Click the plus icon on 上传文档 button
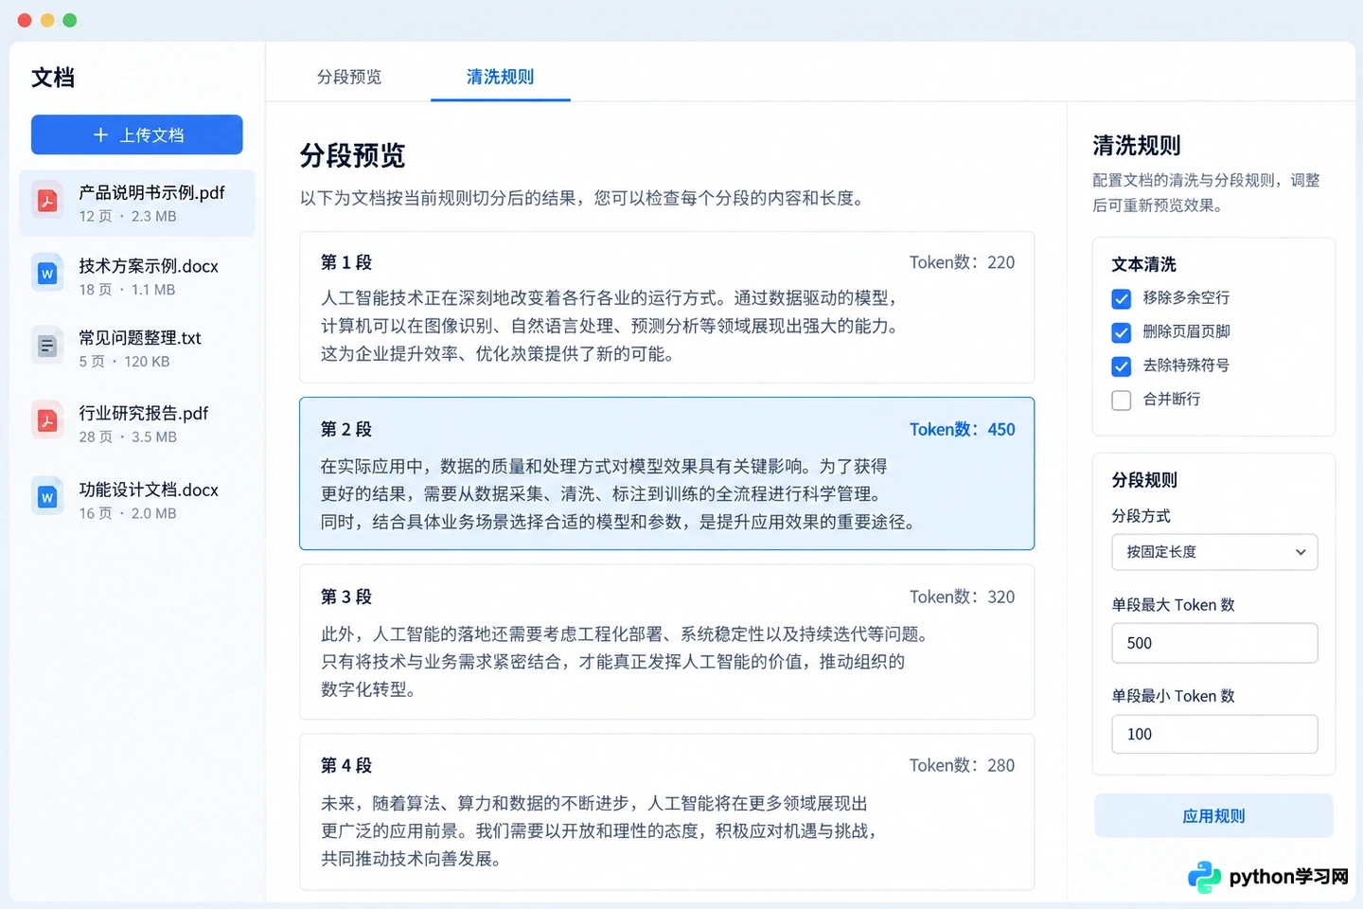 coord(101,134)
